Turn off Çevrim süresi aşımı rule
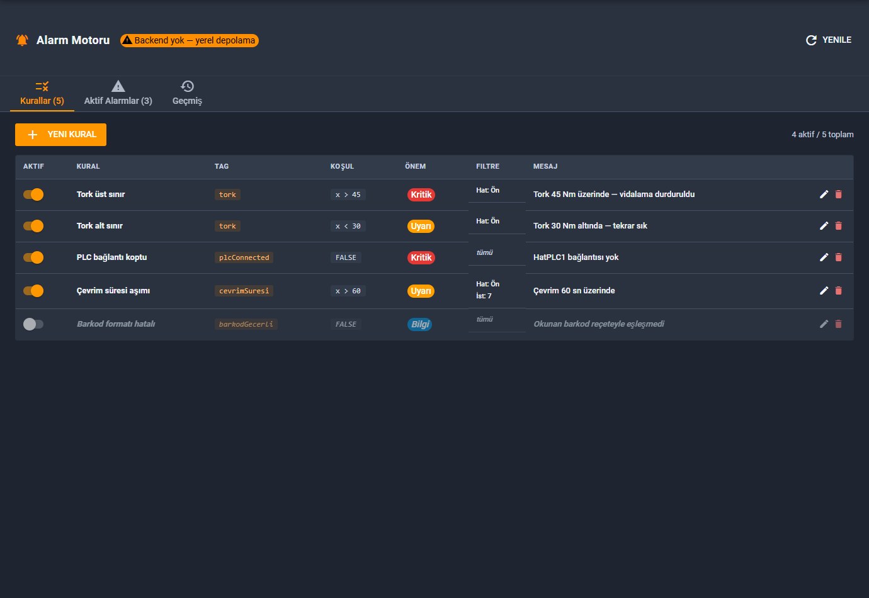Image resolution: width=869 pixels, height=598 pixels. point(33,291)
